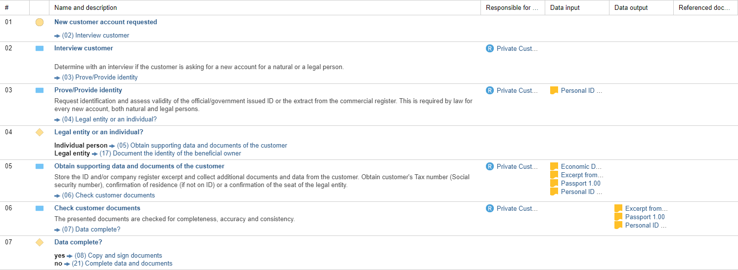Click the blue task icon for Check customer documents
This screenshot has width=738, height=270.
click(x=40, y=208)
